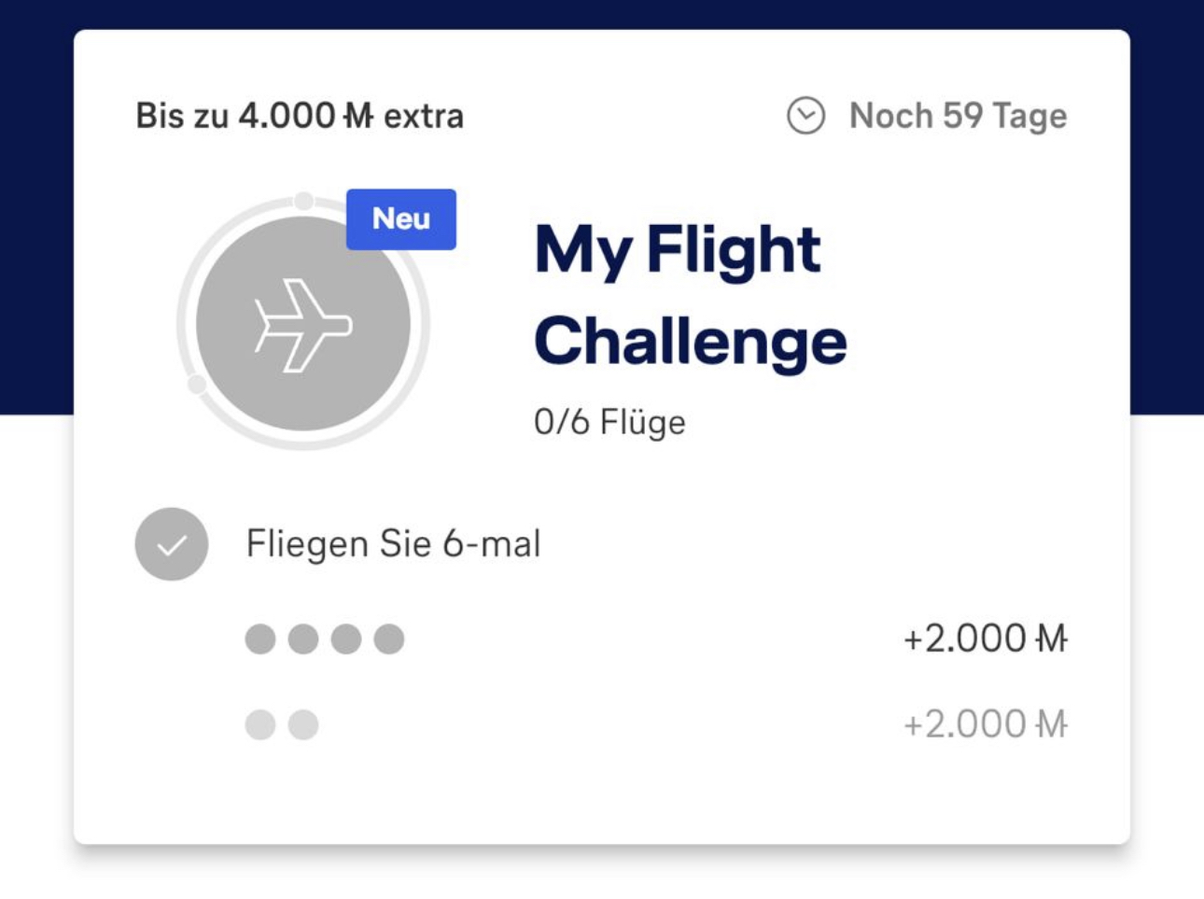
Task: Select the "Fliegen Sie 6-mal" task label
Action: (393, 543)
